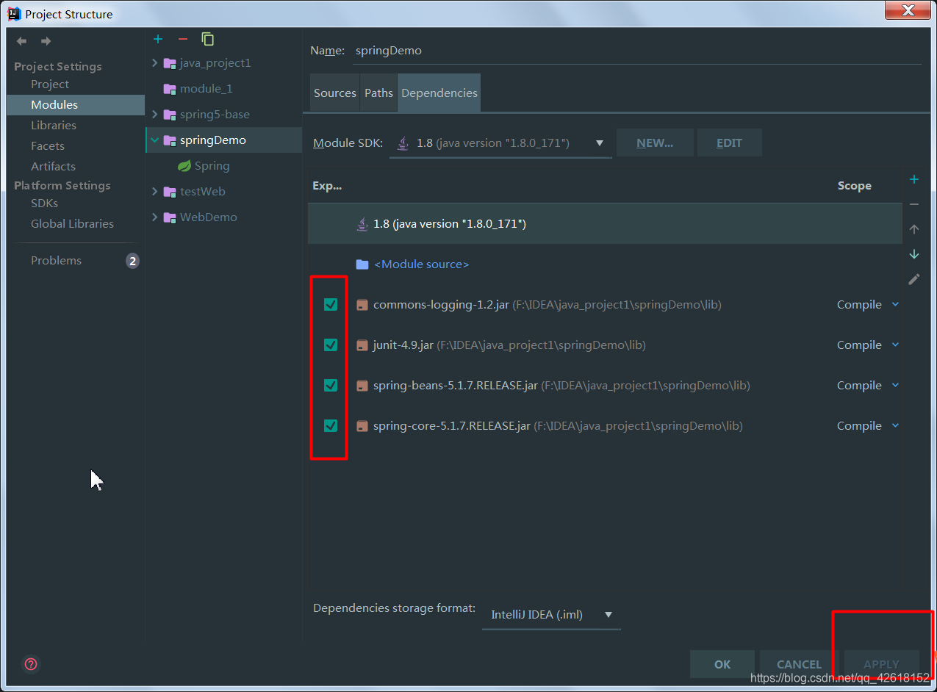Image resolution: width=937 pixels, height=692 pixels.
Task: Click the EDIT SDK button
Action: coord(729,143)
